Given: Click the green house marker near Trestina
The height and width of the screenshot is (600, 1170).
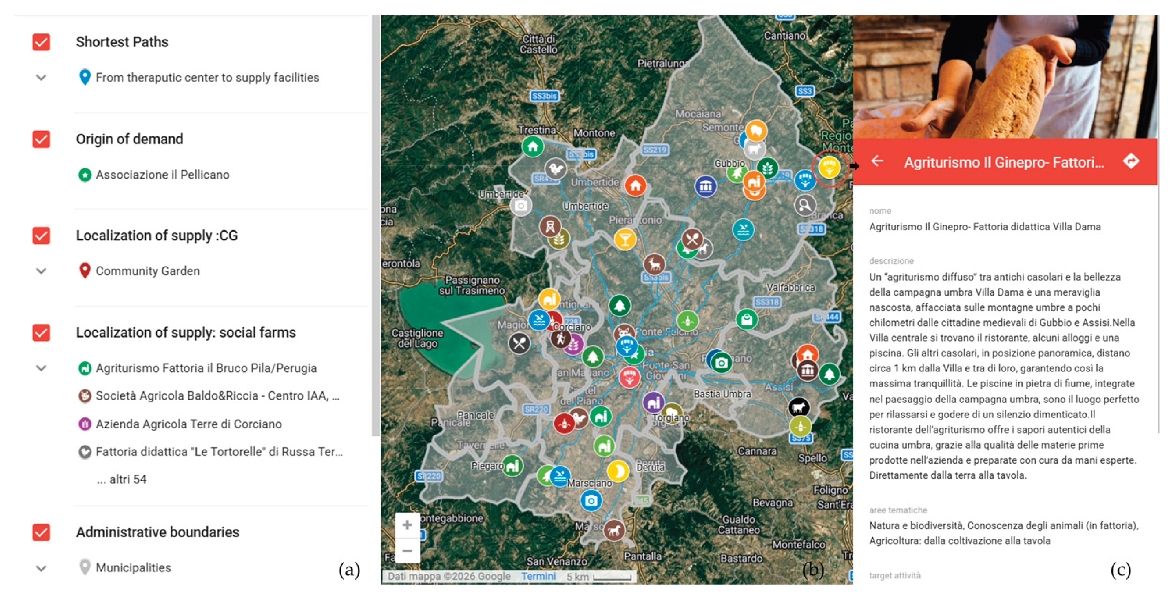Looking at the screenshot, I should (x=533, y=147).
